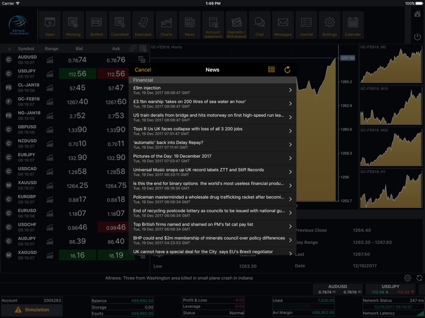Select the GC-FEB18 H1 chart thumbnail
Screen dimensions: 425x318
click(x=391, y=189)
